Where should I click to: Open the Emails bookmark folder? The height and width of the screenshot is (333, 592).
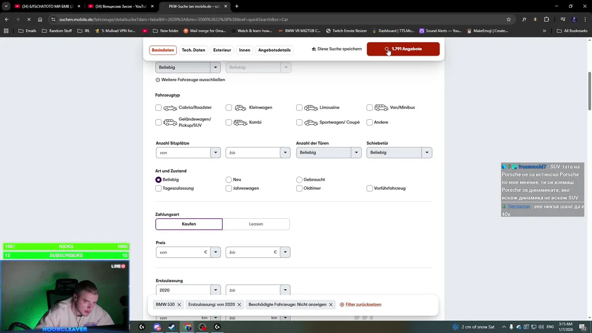27,31
